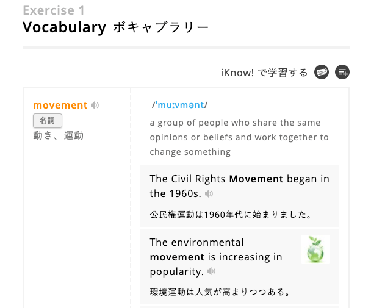Click the green globe plant thumbnail
This screenshot has height=308, width=371.
click(x=315, y=249)
